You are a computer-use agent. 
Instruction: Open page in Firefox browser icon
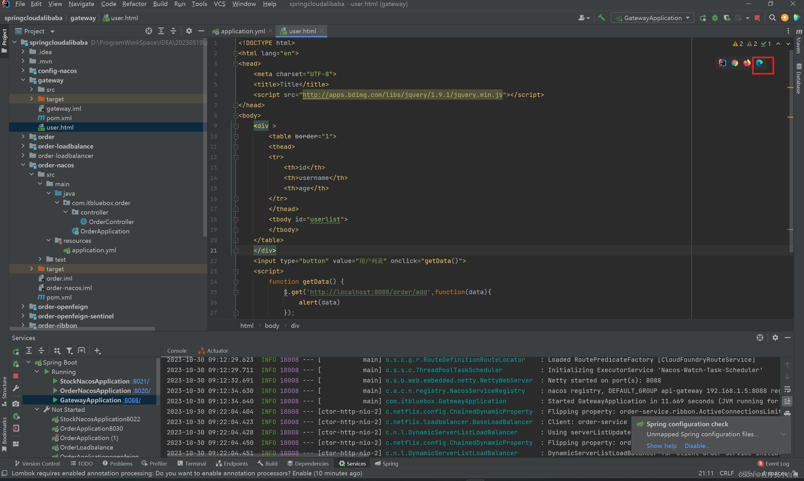tap(747, 63)
